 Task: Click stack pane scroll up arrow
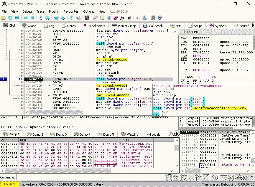[253, 133]
